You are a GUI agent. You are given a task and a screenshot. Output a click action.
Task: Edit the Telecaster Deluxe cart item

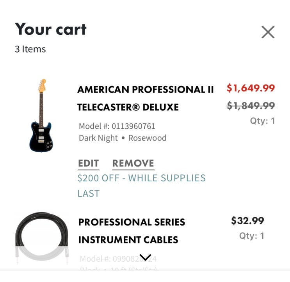(x=88, y=163)
